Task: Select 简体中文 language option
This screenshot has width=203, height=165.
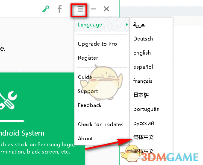Action: pyautogui.click(x=144, y=137)
